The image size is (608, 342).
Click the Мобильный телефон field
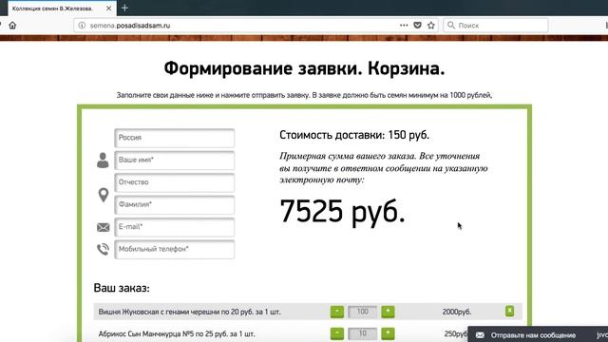pyautogui.click(x=175, y=249)
